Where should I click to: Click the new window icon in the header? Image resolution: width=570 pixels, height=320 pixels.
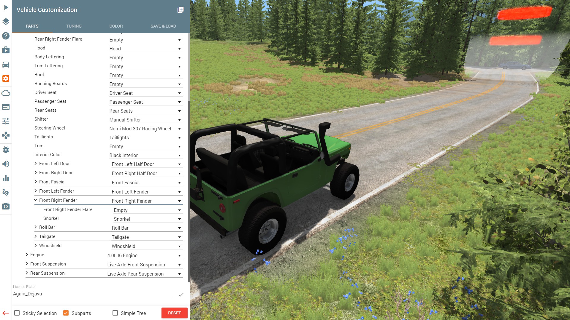[180, 10]
